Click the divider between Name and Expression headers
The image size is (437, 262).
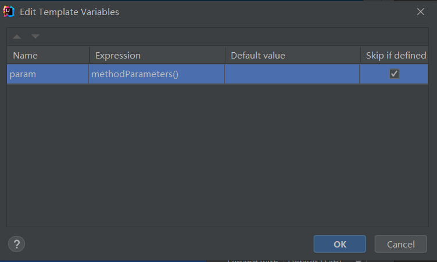coord(89,56)
